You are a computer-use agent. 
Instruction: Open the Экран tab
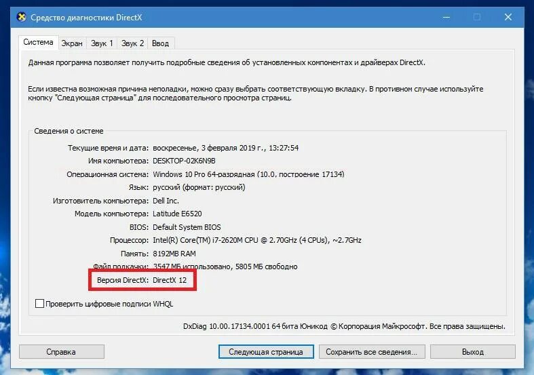(x=72, y=43)
